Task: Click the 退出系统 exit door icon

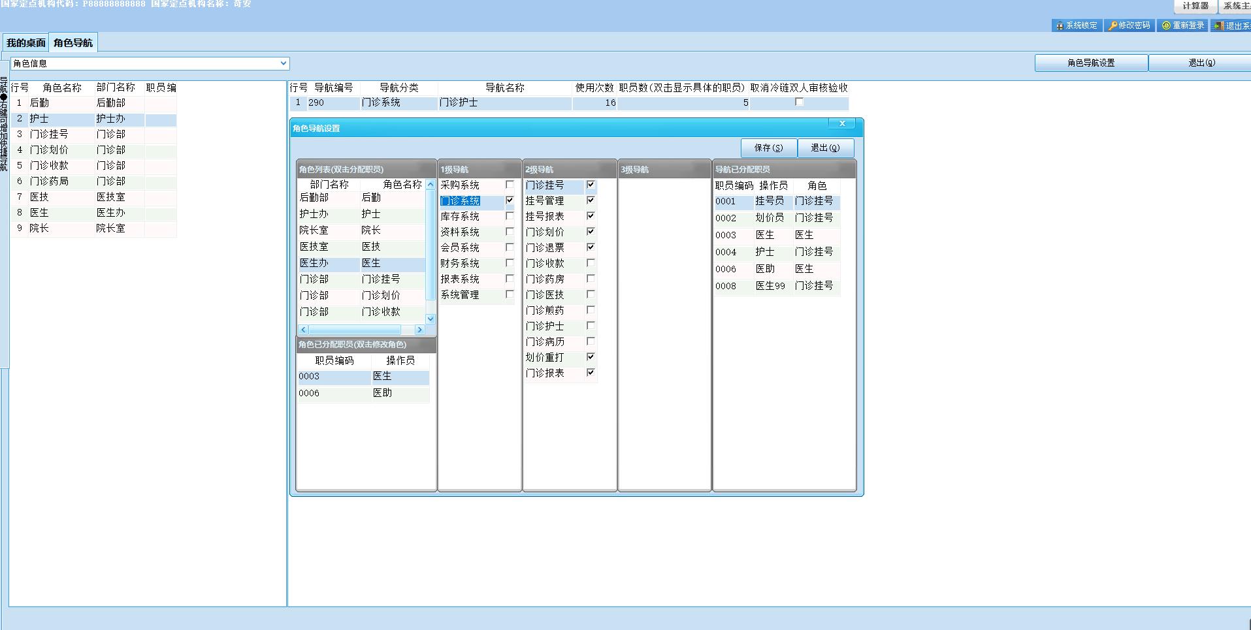Action: (x=1219, y=25)
